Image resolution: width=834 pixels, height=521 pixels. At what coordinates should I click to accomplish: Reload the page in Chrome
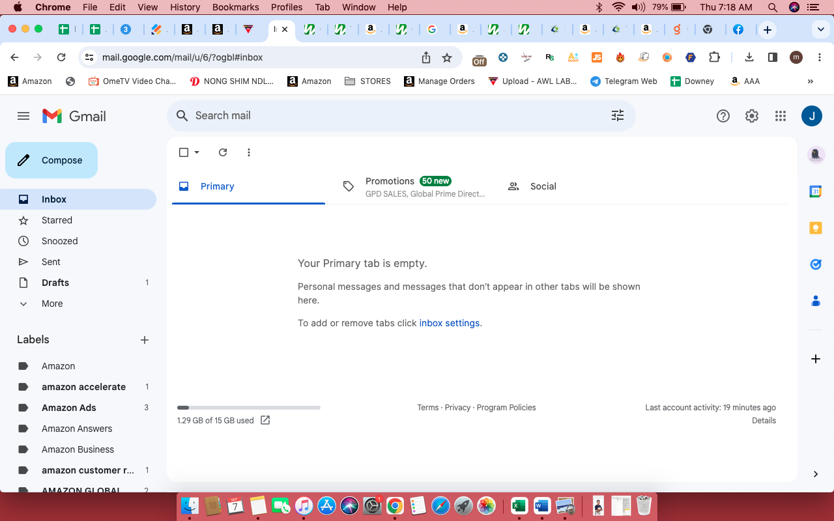(x=61, y=57)
